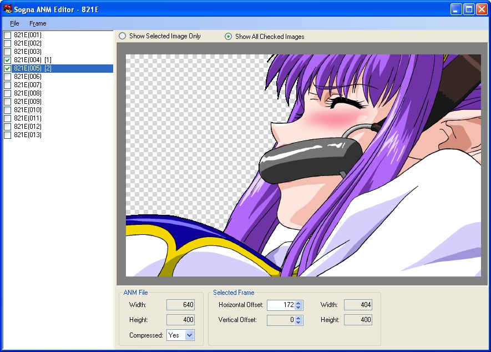Maximize the Sogna ANM Editor window

469,9
